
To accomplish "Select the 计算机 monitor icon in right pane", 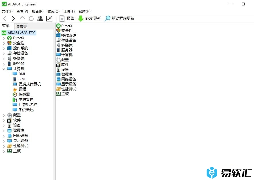I will click(x=58, y=55).
